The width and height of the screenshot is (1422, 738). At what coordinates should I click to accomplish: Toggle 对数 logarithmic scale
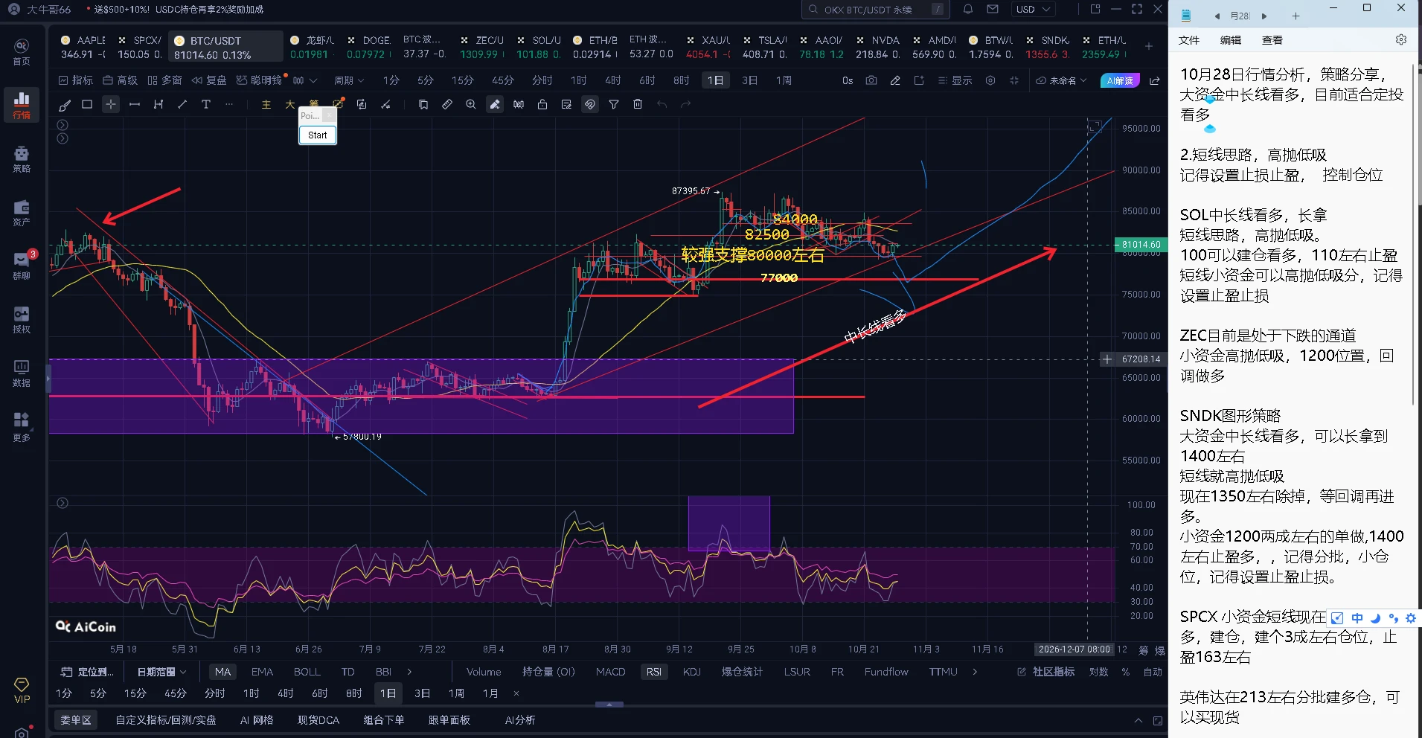point(1099,672)
